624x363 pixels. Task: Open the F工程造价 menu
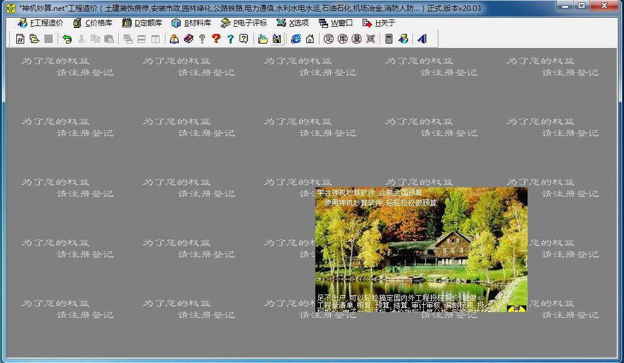click(40, 23)
